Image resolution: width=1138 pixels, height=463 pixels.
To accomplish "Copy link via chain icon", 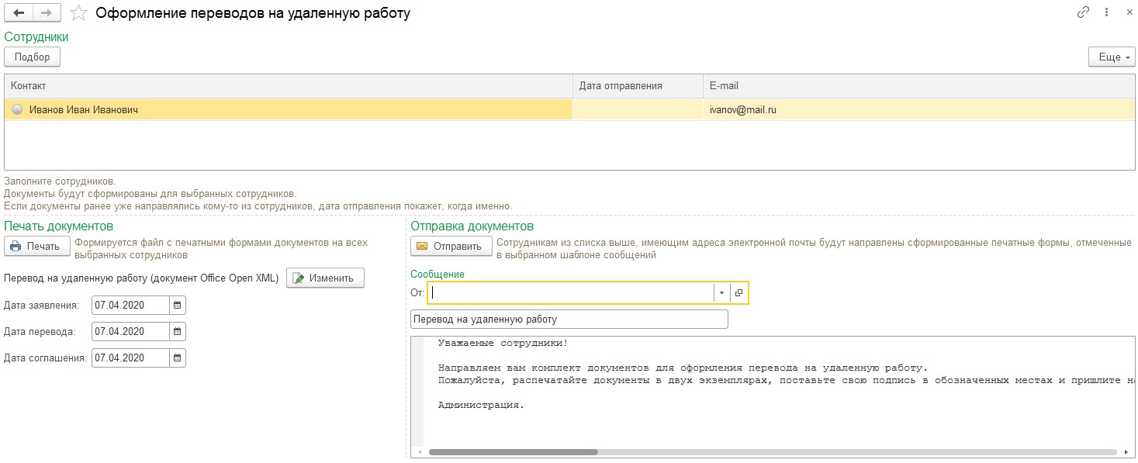I will pyautogui.click(x=1084, y=12).
